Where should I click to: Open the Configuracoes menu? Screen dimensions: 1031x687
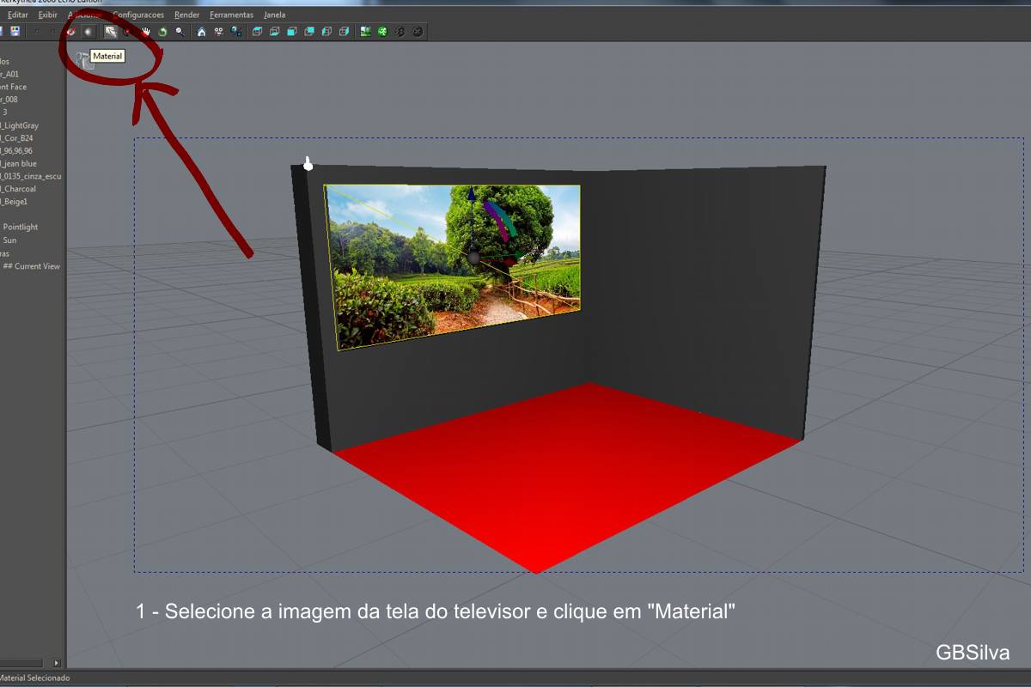pyautogui.click(x=138, y=15)
